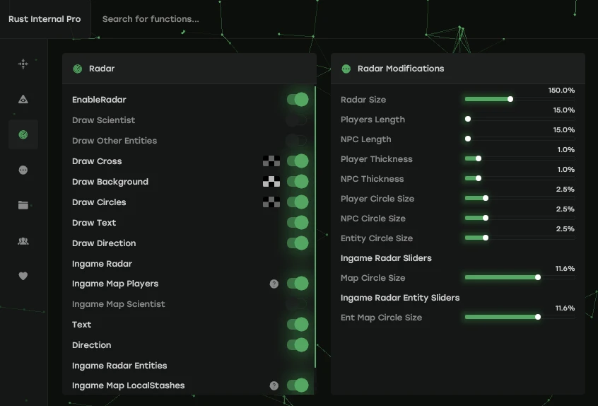Turn off the Draw Circles switch
This screenshot has height=406, width=598.
click(298, 202)
